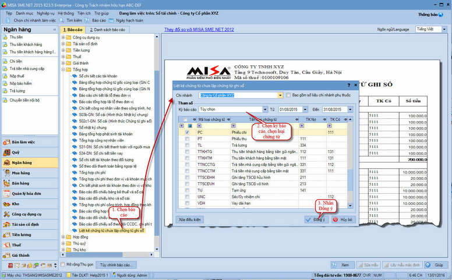Click Nộp bảo hiểm task icon
The width and height of the screenshot is (452, 280).
[5, 84]
